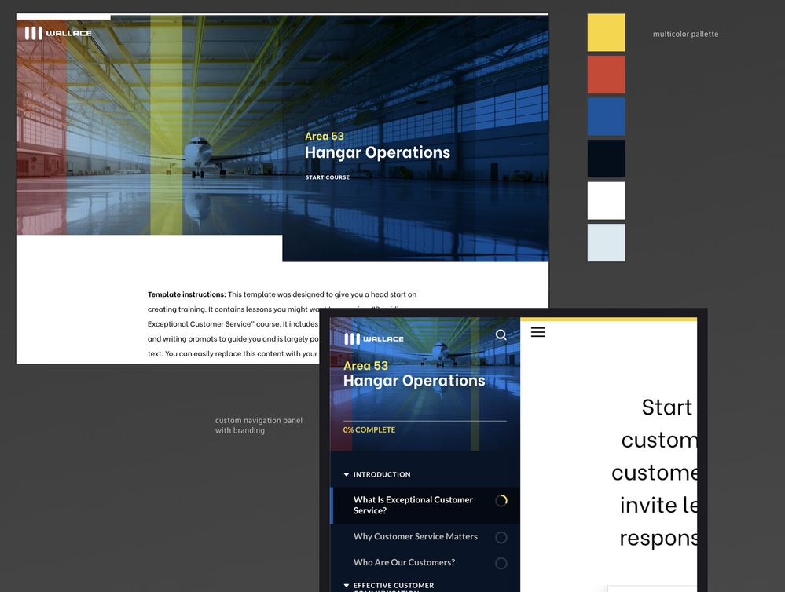The image size is (785, 592).
Task: Select the blue palette swatch
Action: click(x=607, y=117)
